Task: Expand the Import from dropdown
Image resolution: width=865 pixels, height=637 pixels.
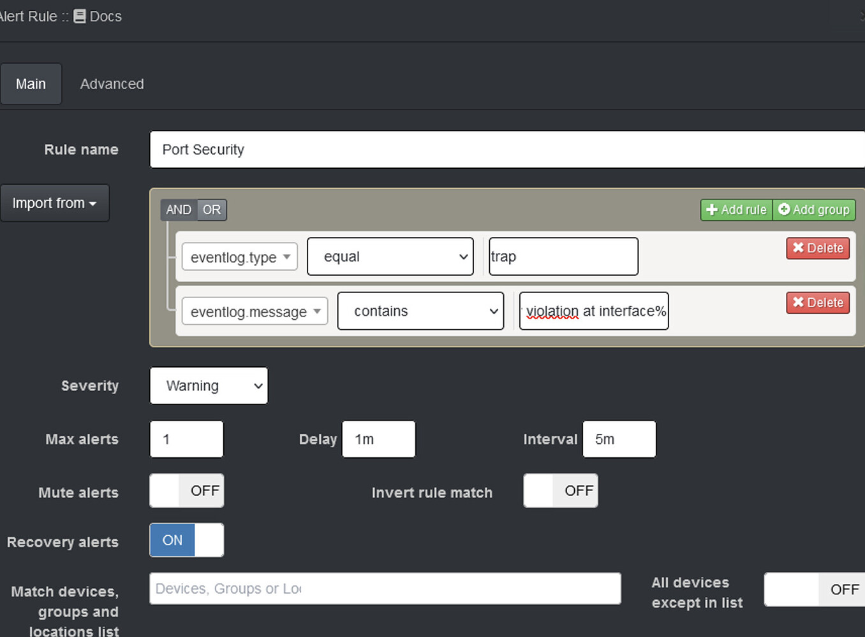Action: pos(55,203)
